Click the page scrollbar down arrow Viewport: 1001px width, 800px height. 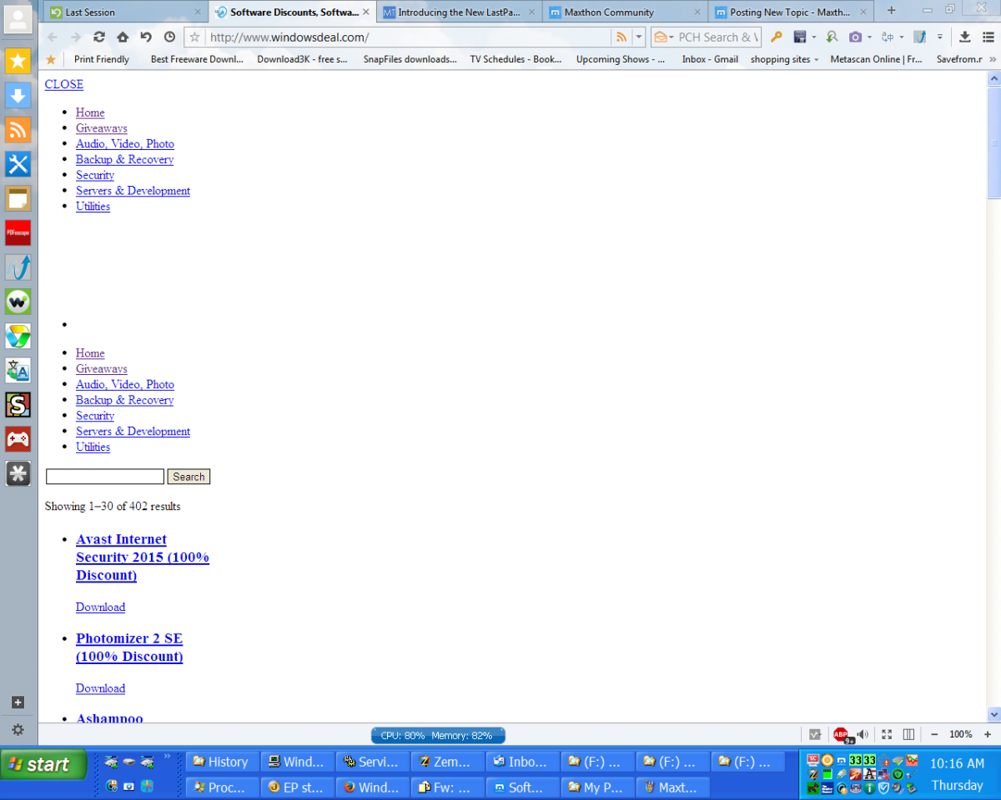tap(993, 714)
